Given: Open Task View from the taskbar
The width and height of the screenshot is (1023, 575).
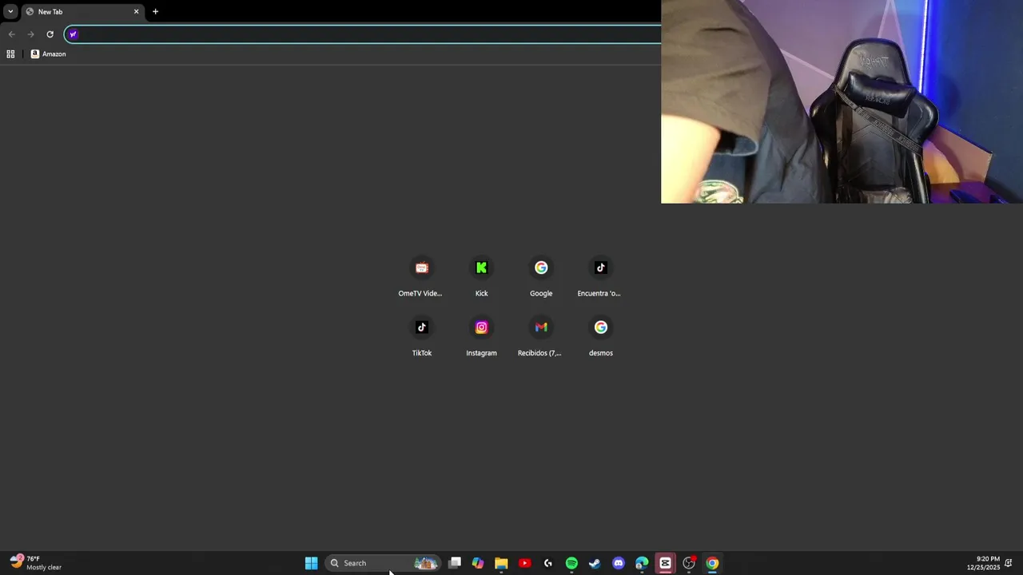Looking at the screenshot, I should coord(455,563).
